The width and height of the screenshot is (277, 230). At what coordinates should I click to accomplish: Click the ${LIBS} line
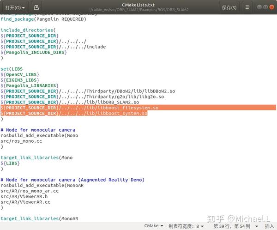click(10, 163)
